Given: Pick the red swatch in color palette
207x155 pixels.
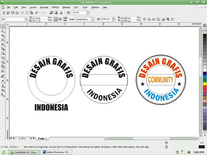Looking at the screenshot, I should click(x=205, y=87).
